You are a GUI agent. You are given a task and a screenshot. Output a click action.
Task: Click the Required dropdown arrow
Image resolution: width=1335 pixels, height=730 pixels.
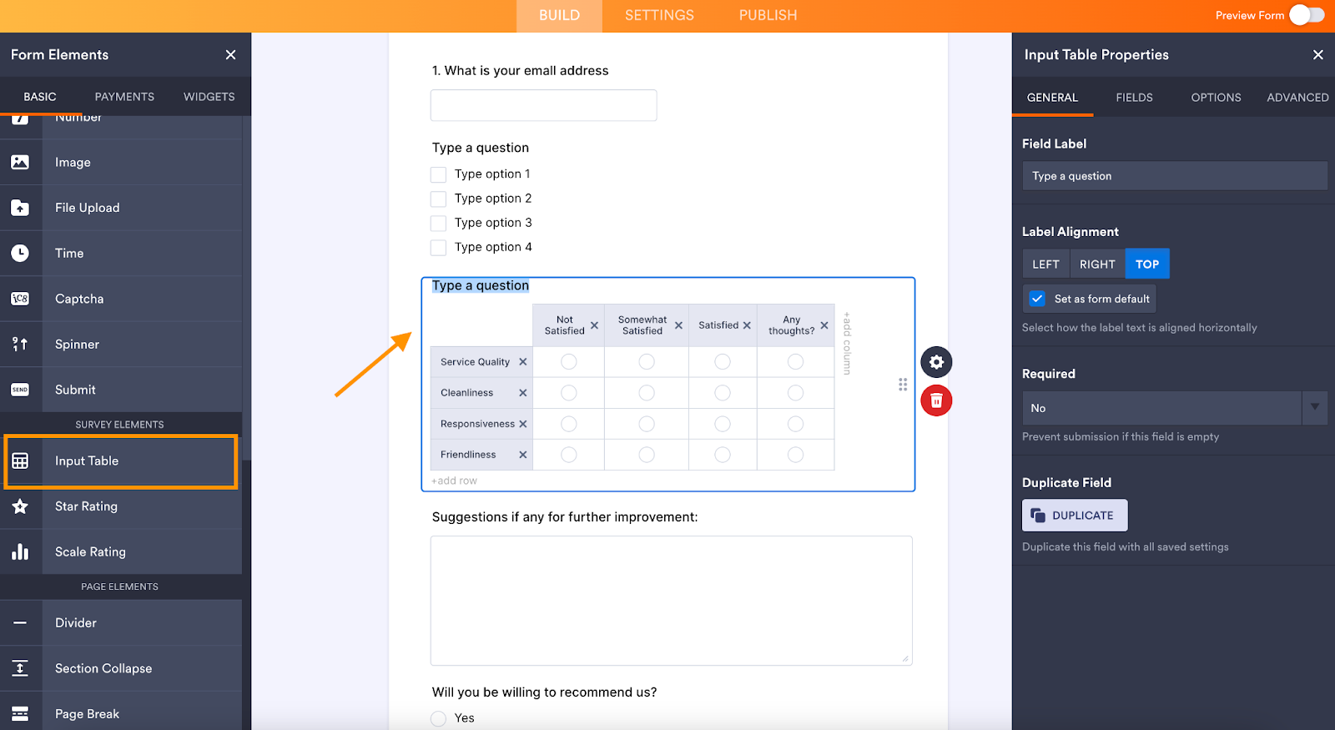point(1315,407)
